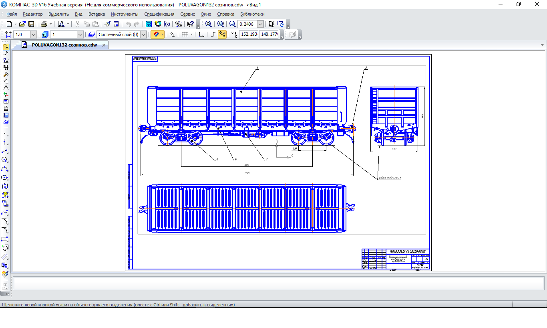The height and width of the screenshot is (328, 547).
Task: Click the Redo arrow icon
Action: [x=137, y=24]
